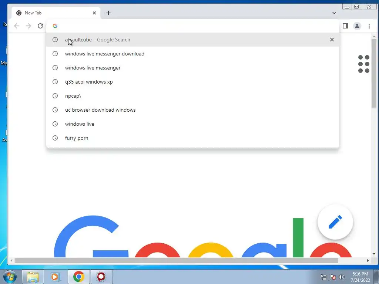Select the New Tab tab
This screenshot has height=284, width=379.
click(x=56, y=13)
